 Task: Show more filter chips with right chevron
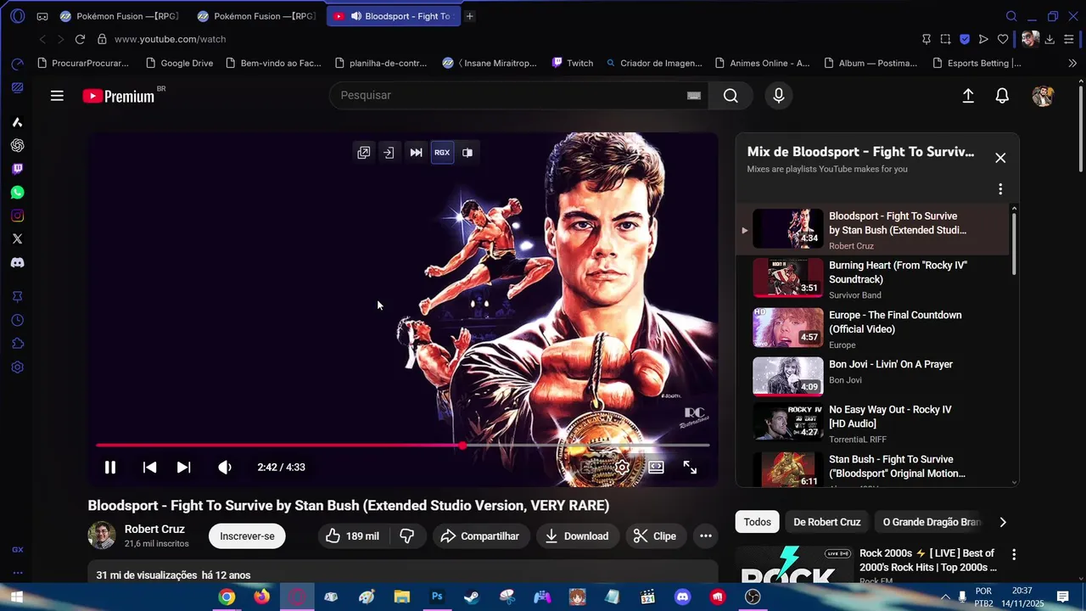tap(1003, 522)
